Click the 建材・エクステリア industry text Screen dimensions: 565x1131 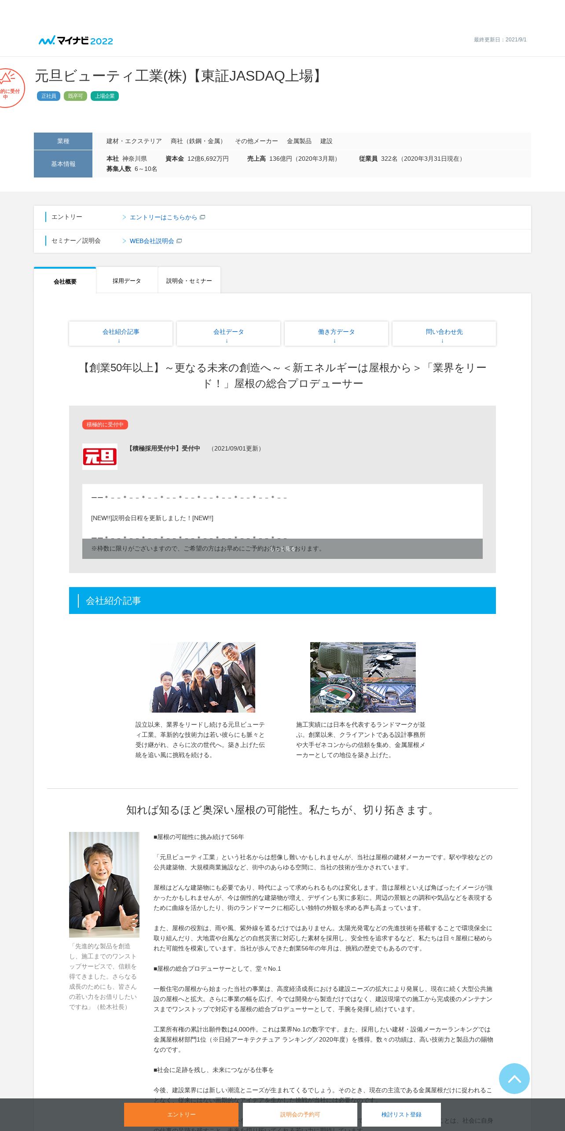point(134,141)
